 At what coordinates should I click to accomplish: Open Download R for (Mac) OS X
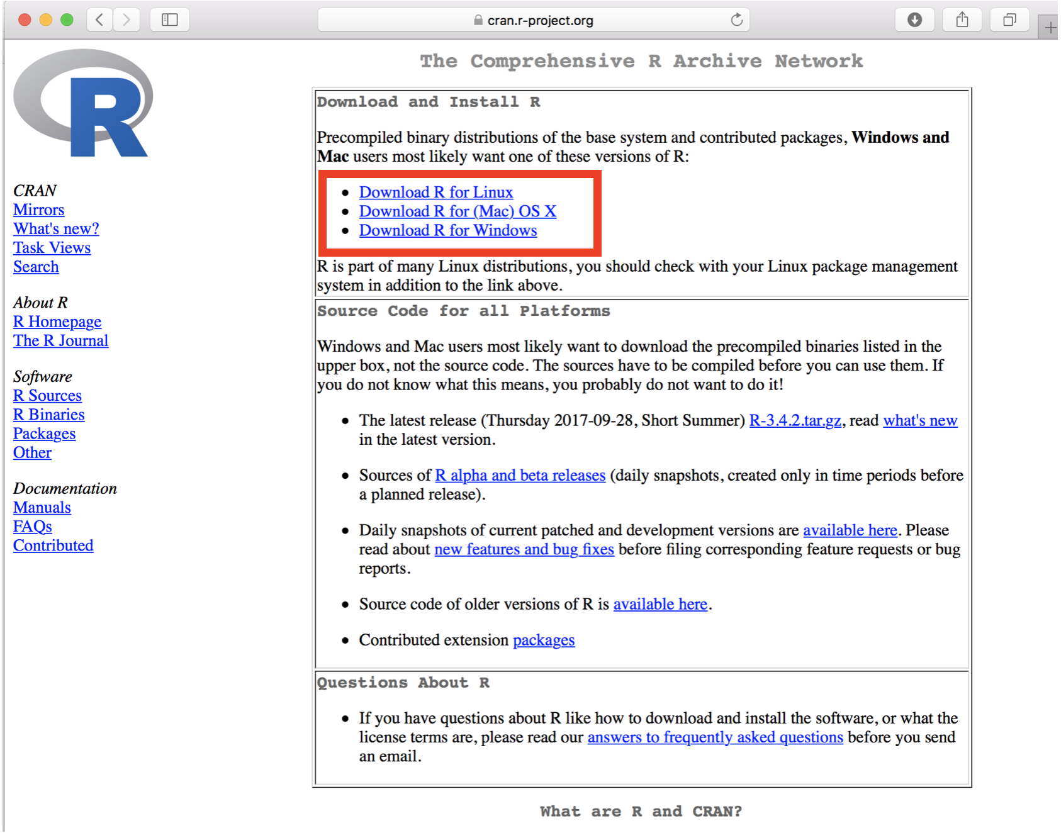click(458, 211)
